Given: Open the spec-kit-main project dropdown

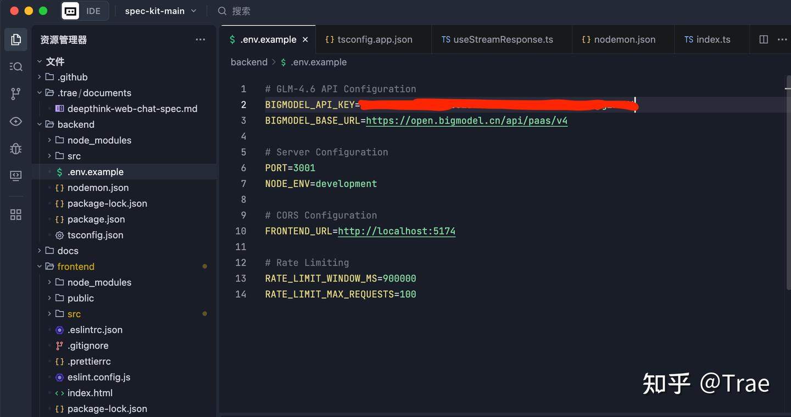Looking at the screenshot, I should (160, 11).
